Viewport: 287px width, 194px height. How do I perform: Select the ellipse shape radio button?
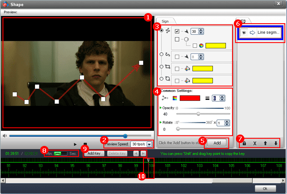[161, 78]
